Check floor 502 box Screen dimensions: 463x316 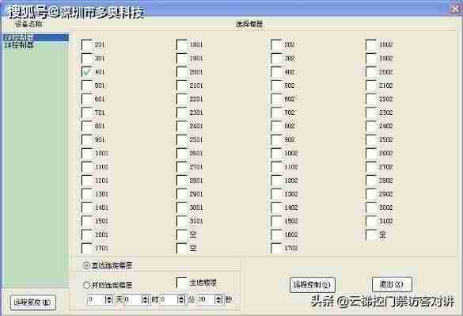pos(276,86)
